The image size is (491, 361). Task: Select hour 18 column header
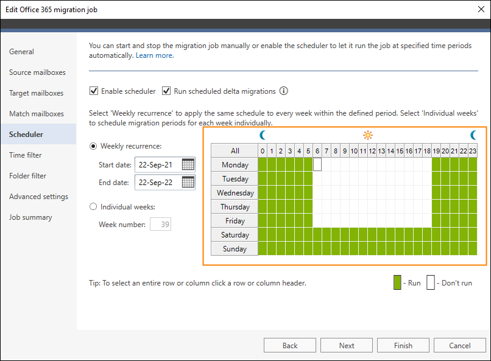pyautogui.click(x=427, y=151)
